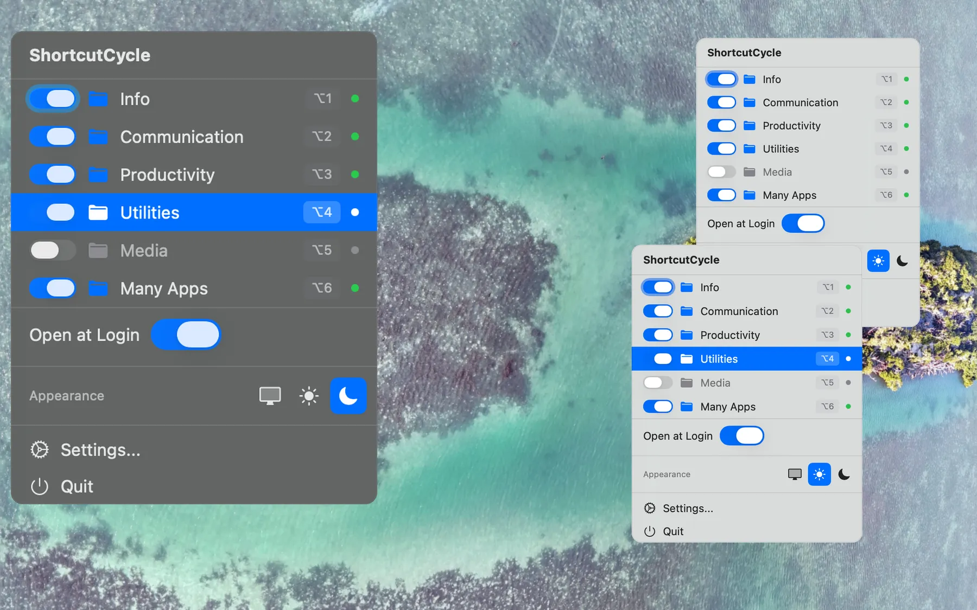Click sun icon in the large dark panel
The image size is (977, 610).
point(309,396)
